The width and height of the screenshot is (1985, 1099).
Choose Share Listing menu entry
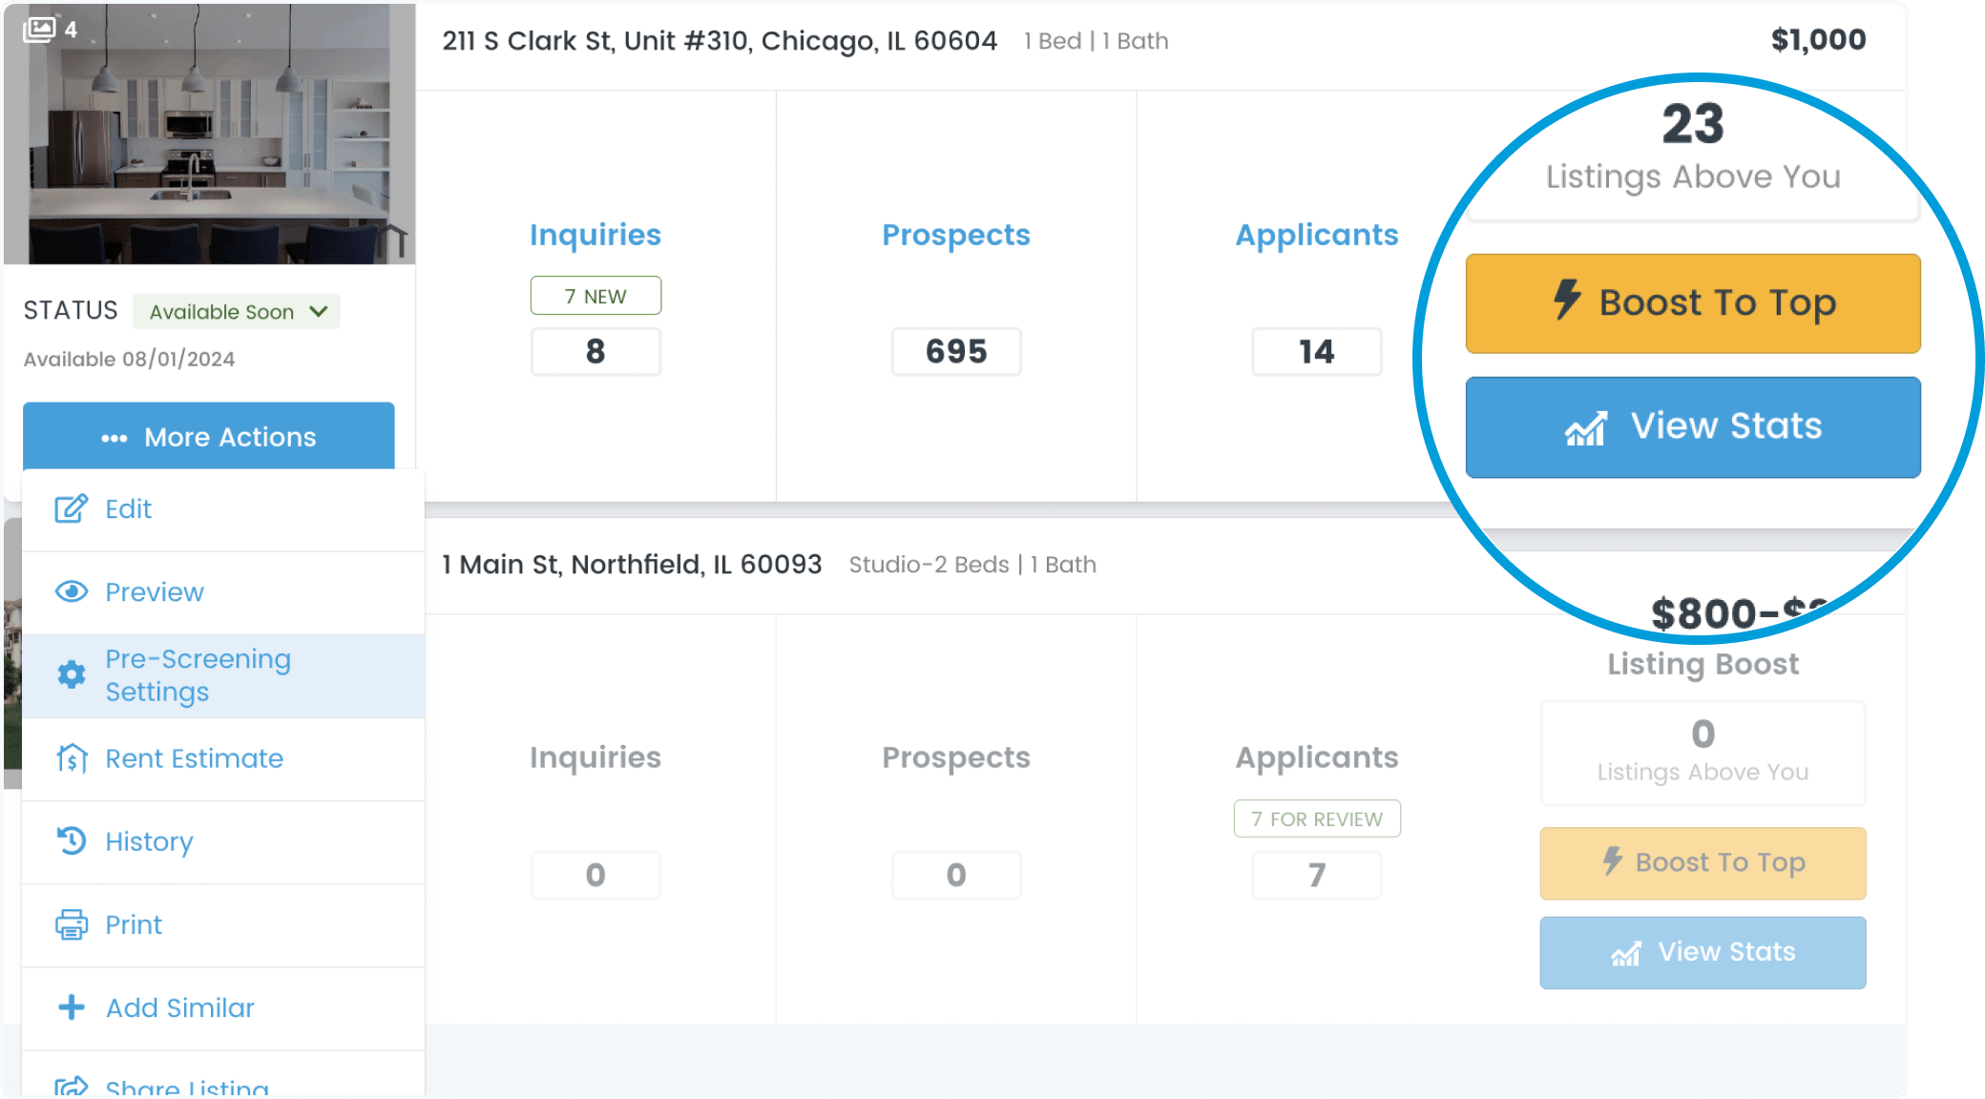tap(186, 1086)
